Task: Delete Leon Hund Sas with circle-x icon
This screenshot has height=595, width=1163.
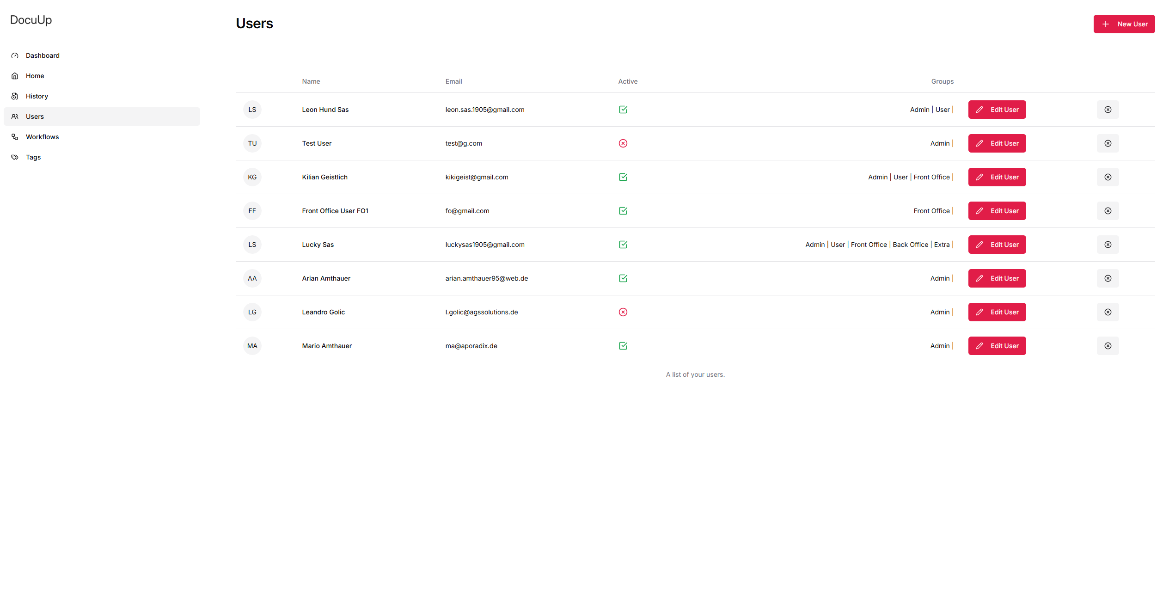Action: (1108, 110)
